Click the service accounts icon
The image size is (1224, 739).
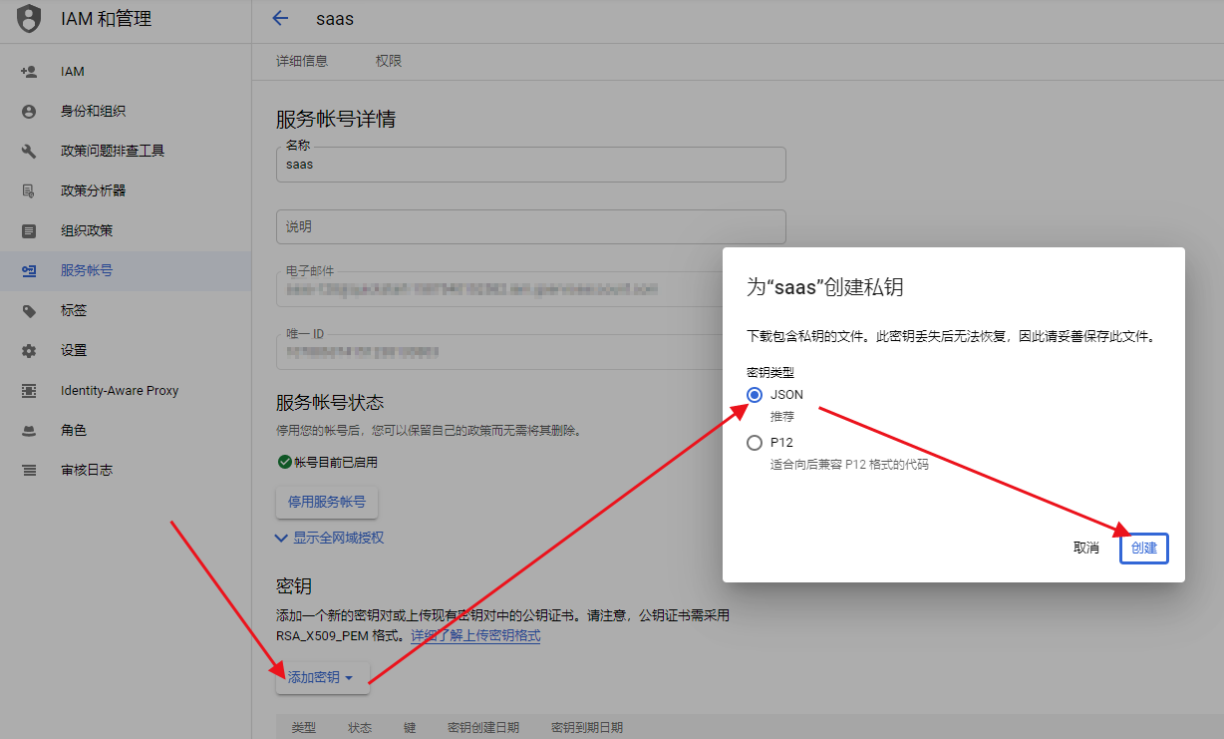coord(29,271)
